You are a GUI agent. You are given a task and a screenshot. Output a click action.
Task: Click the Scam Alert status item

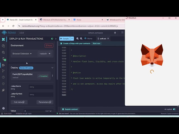6,114
